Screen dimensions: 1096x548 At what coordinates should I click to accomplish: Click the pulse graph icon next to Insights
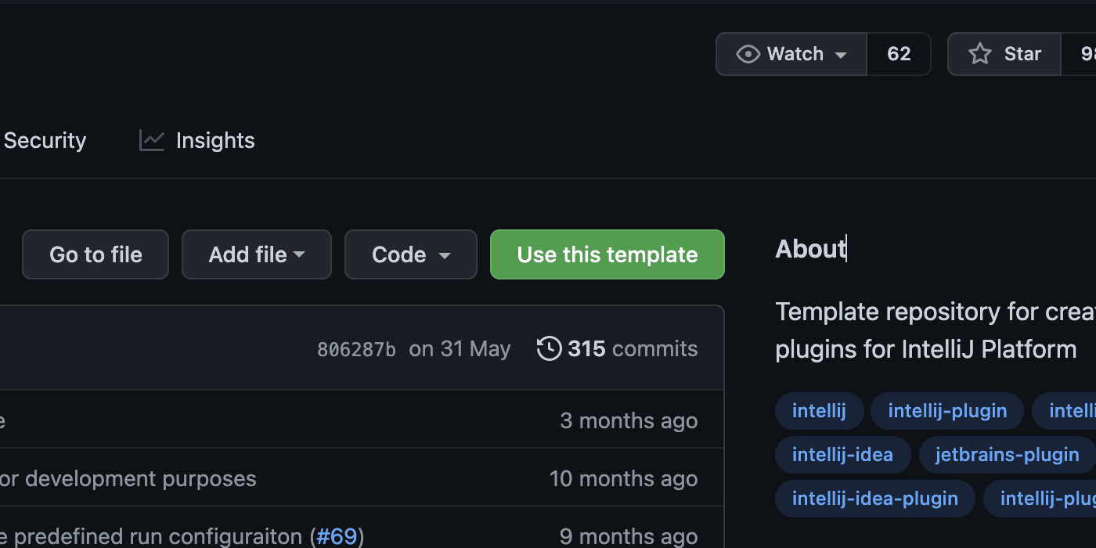pos(151,139)
